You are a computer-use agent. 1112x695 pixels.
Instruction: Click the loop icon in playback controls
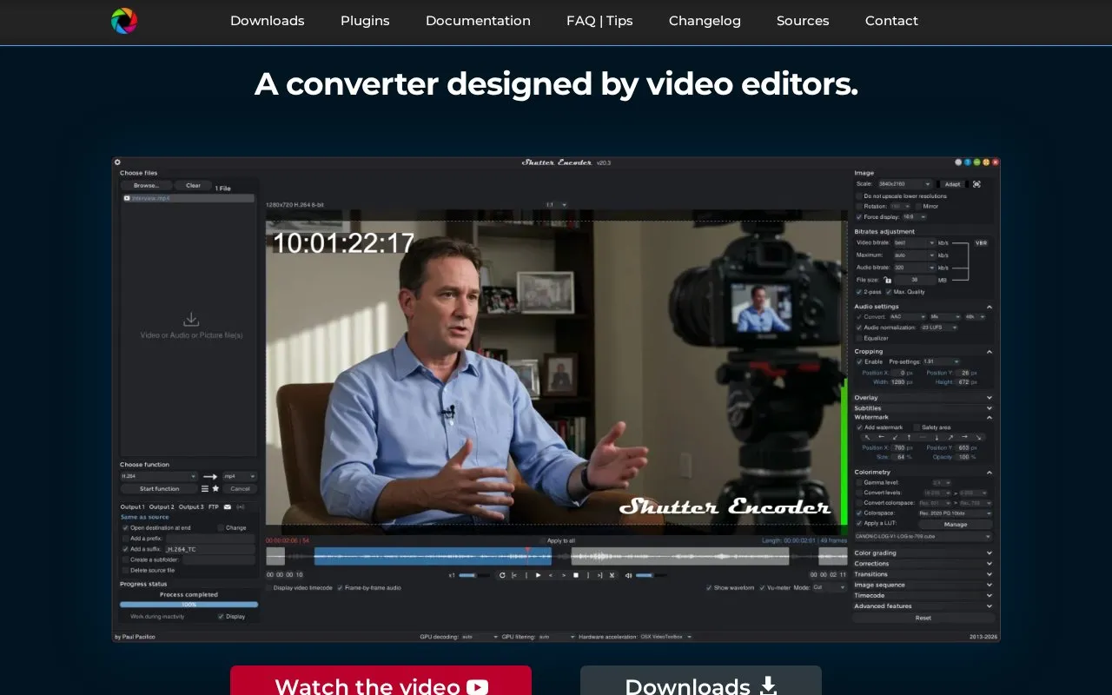(501, 575)
